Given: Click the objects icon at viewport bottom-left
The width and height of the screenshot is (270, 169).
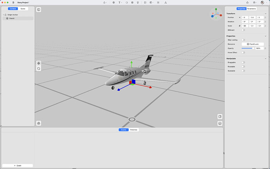Looking at the screenshot, I should click(x=39, y=123).
